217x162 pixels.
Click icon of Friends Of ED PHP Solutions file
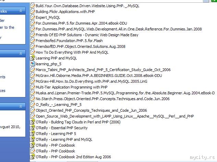(x=32, y=35)
